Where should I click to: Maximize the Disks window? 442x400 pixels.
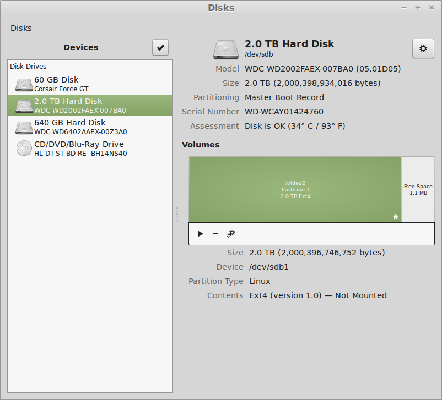pyautogui.click(x=417, y=8)
